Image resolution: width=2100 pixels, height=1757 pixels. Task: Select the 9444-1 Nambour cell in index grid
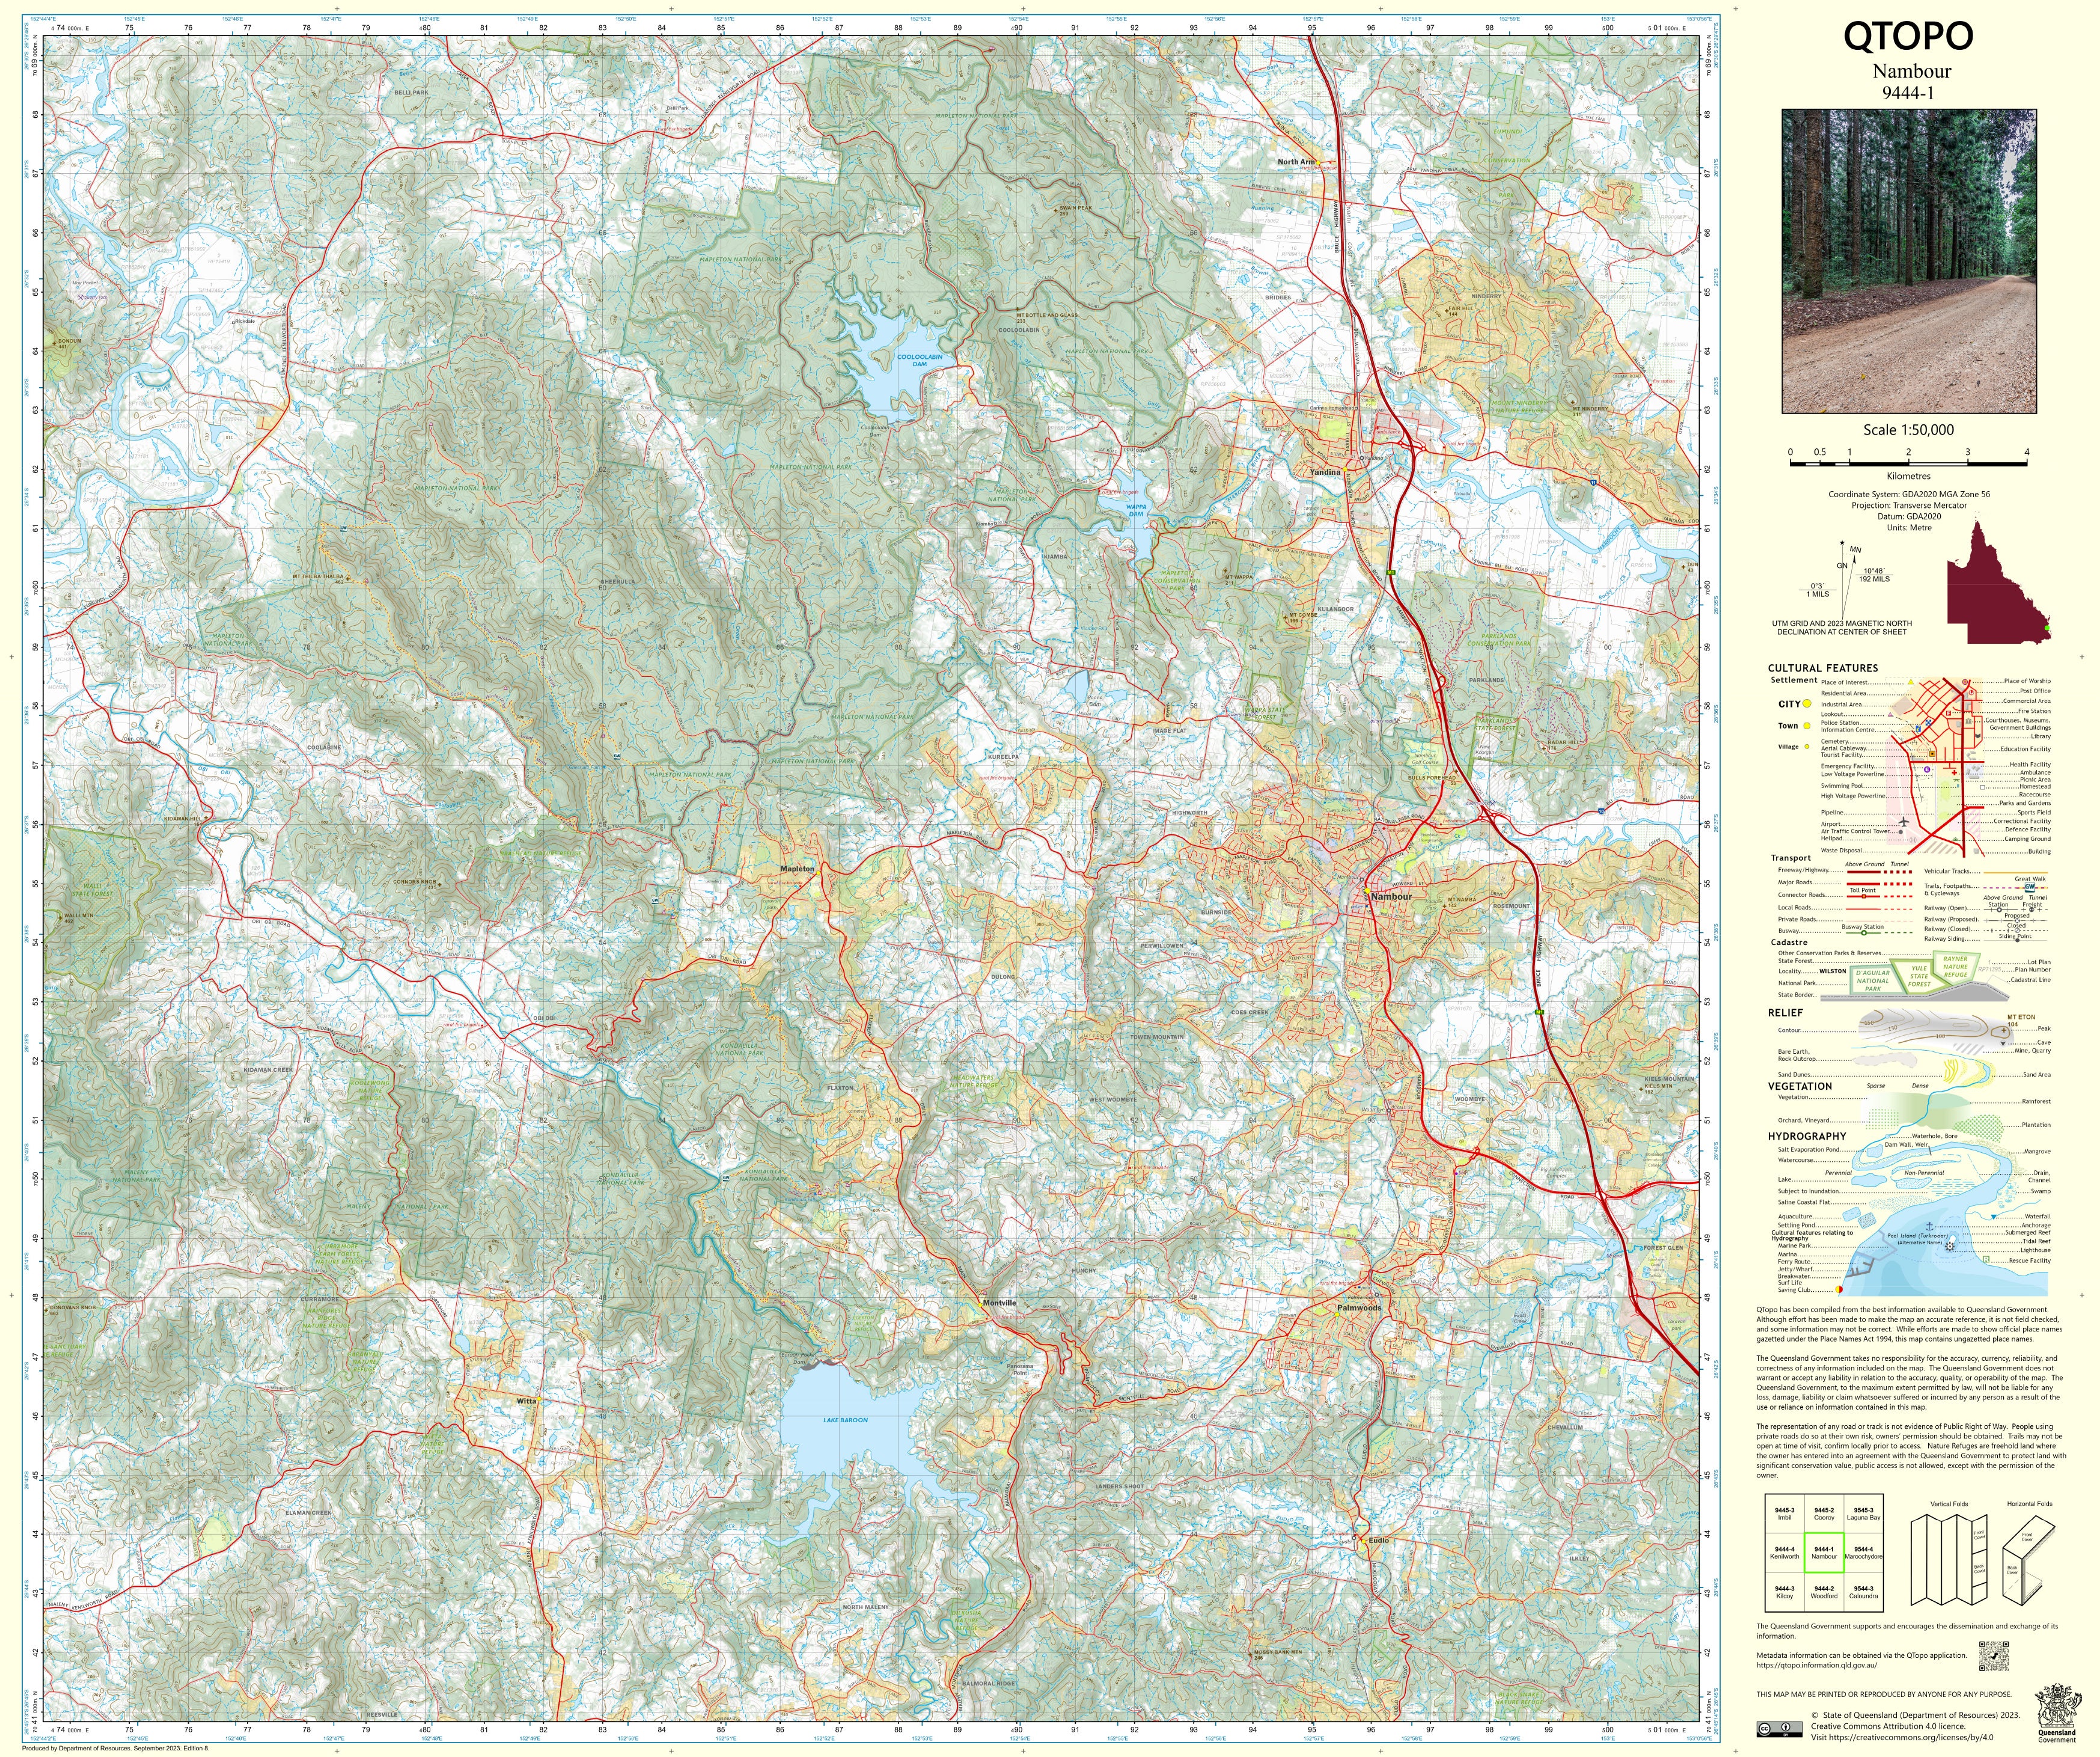1824,1553
